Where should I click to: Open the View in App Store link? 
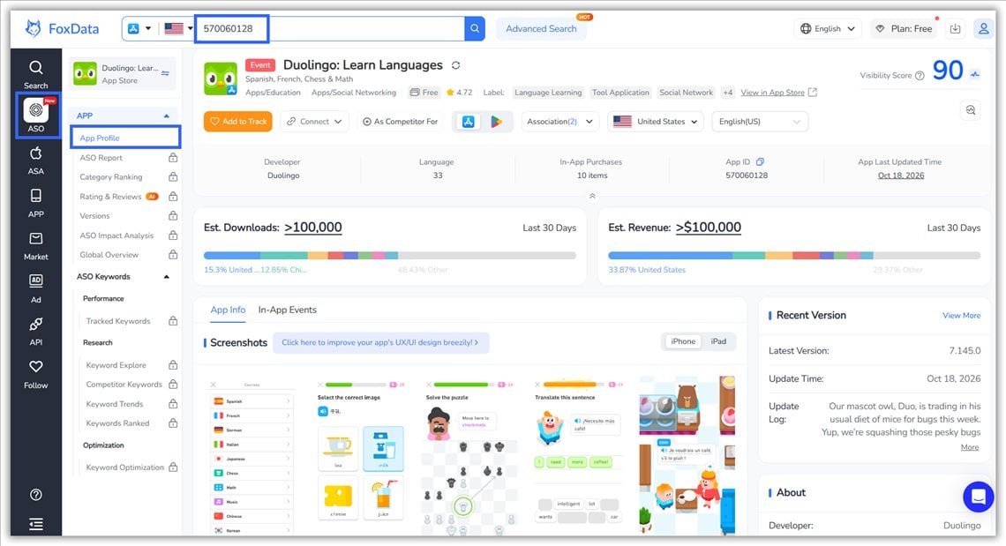tap(778, 93)
